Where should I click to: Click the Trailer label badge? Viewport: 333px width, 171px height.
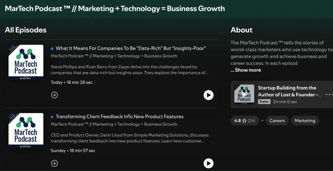(264, 102)
